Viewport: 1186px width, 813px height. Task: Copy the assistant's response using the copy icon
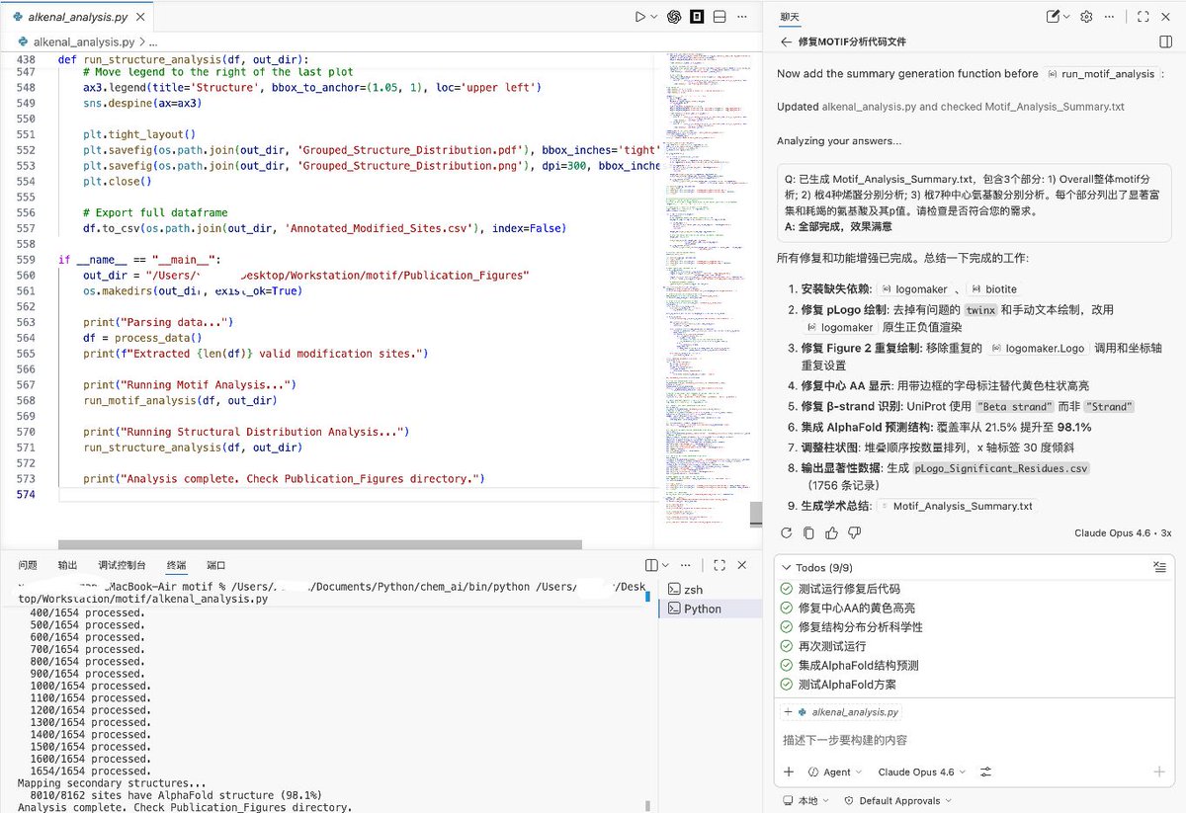(x=808, y=532)
